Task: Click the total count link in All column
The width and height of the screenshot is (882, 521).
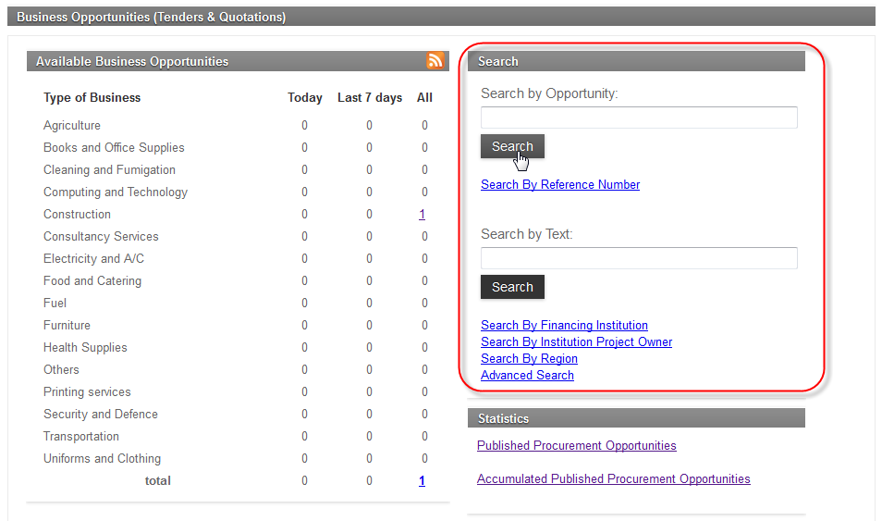Action: click(x=423, y=480)
